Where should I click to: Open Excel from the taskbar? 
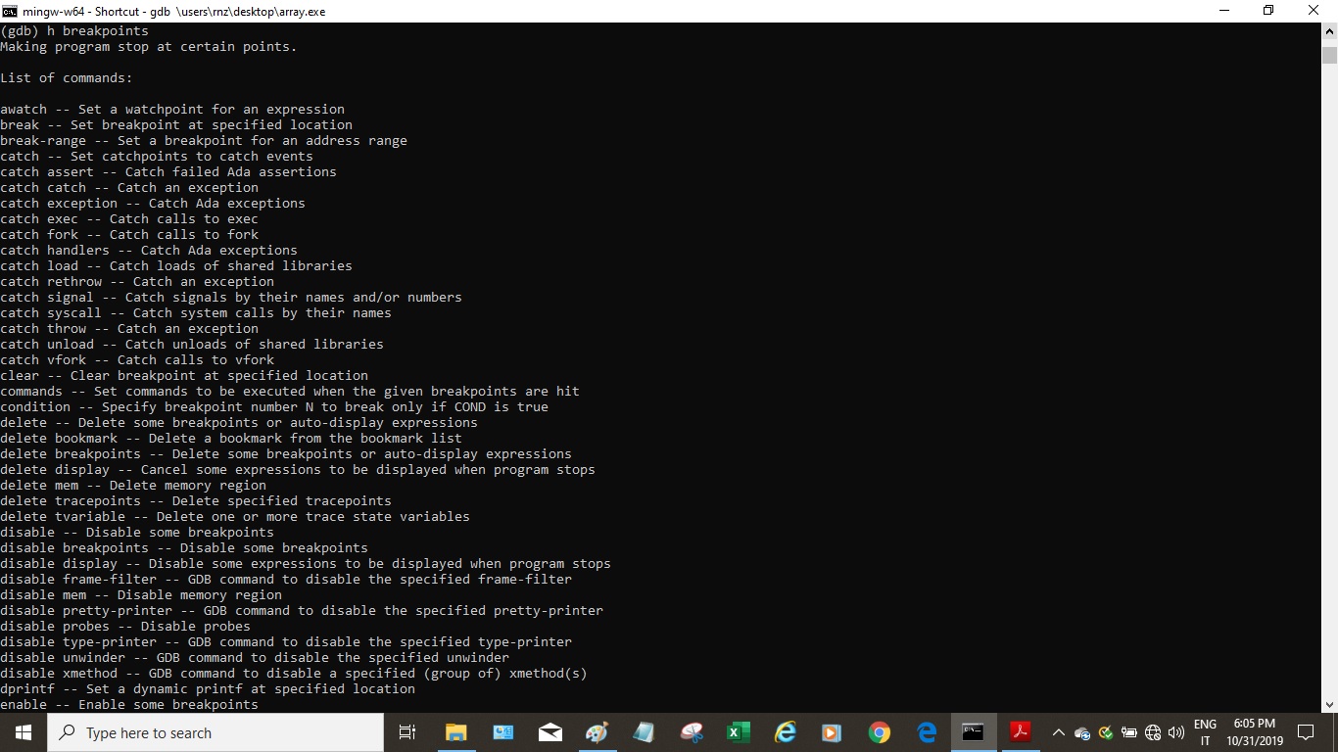click(x=738, y=732)
